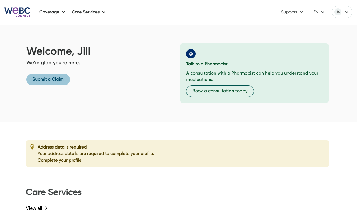Image resolution: width=357 pixels, height=219 pixels.
Task: Follow the Complete your profile link
Action: point(60,160)
